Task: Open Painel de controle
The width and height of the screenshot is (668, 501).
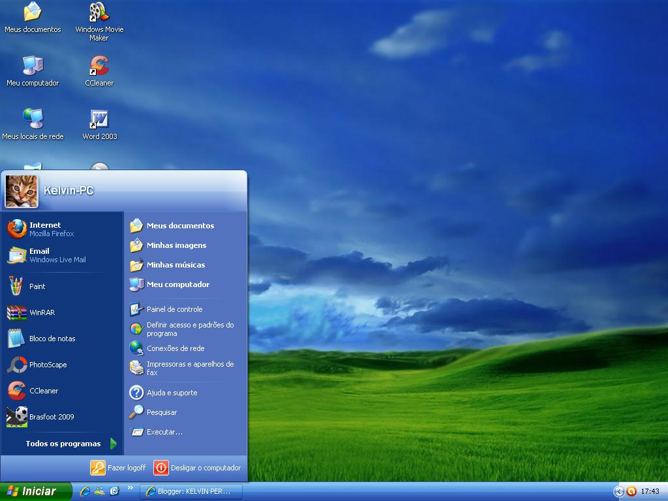Action: [186, 309]
